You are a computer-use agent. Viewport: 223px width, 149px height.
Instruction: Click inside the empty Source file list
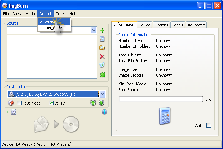tap(52, 57)
